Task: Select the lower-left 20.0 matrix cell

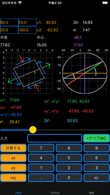Action: (x=9, y=30)
